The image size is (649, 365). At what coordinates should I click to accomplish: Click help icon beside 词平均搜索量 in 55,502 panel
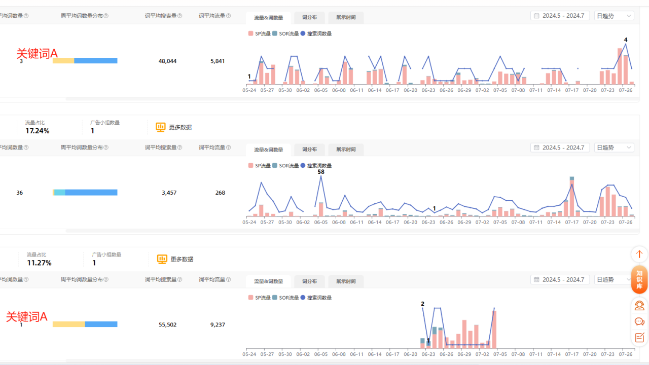point(180,279)
